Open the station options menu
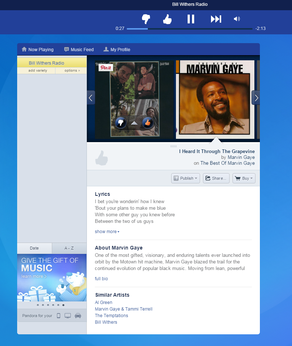Image resolution: width=292 pixels, height=346 pixels. coord(72,71)
